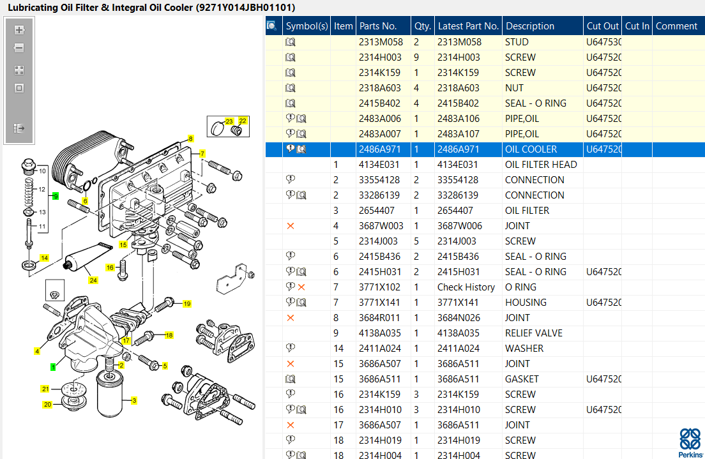Open note balloon for 2483A006 PIPE,OIL row
Screen dimensions: 705x459
(x=290, y=118)
